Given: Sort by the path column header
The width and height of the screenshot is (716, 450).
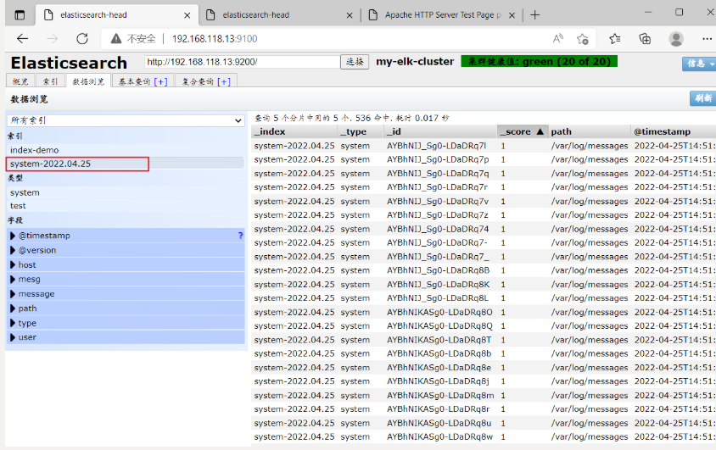Looking at the screenshot, I should coord(589,131).
